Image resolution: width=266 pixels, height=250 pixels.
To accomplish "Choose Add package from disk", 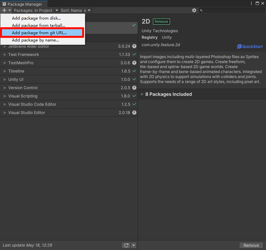I will pos(36,18).
